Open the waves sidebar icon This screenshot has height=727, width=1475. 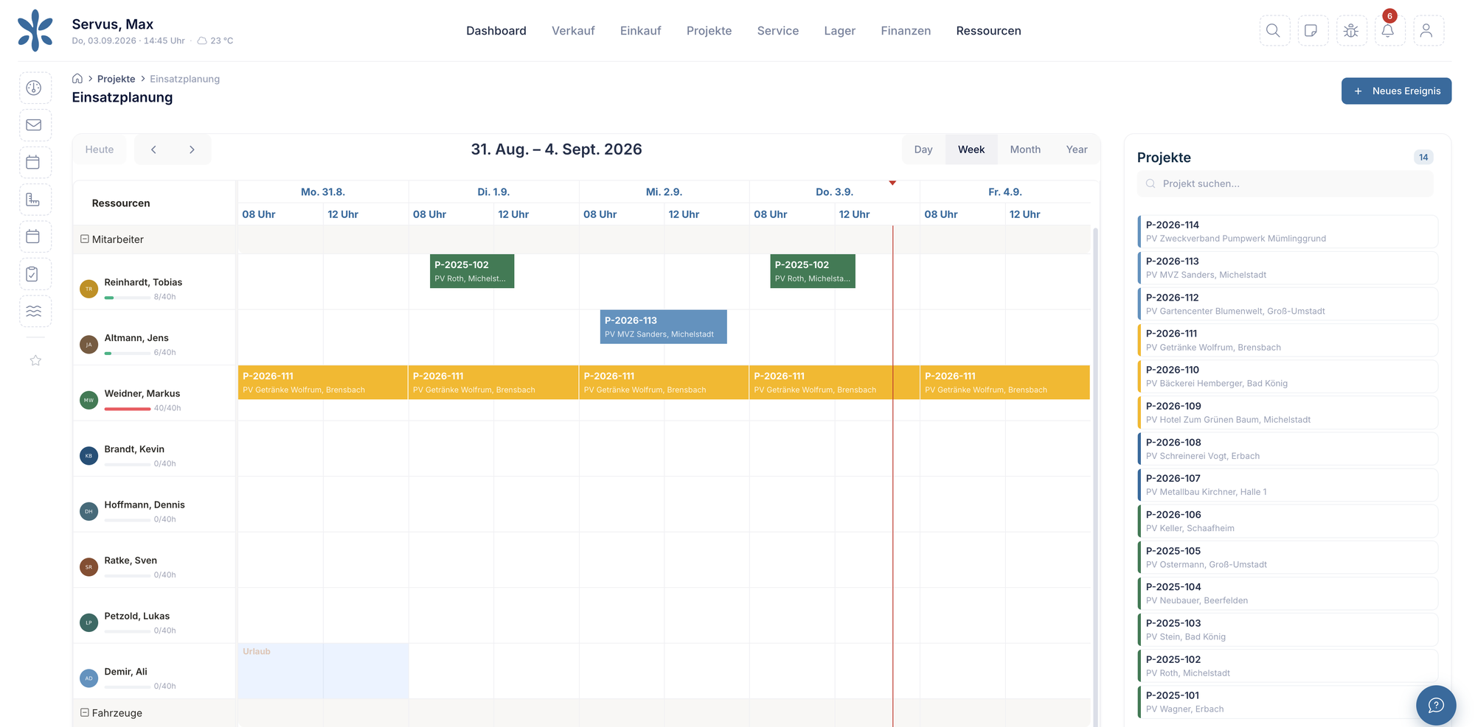tap(35, 311)
